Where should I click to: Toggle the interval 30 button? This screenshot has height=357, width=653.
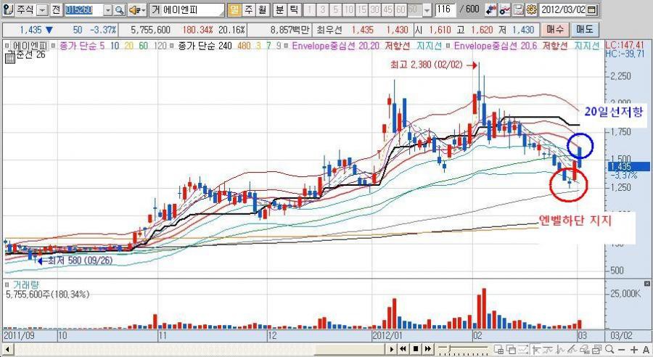374,10
